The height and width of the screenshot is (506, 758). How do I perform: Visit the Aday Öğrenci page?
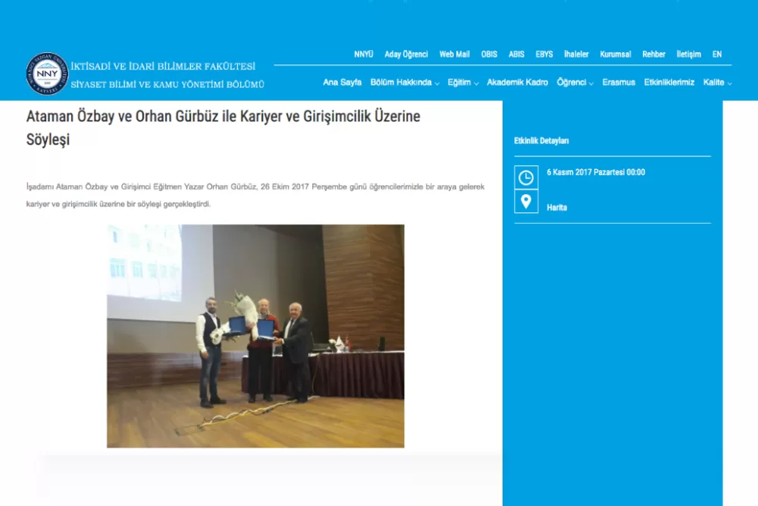click(x=406, y=54)
